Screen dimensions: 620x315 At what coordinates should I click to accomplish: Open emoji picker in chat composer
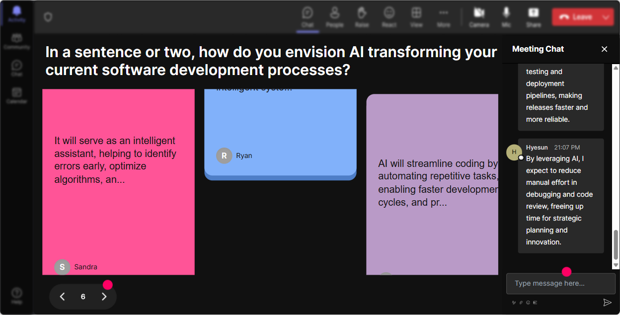528,302
